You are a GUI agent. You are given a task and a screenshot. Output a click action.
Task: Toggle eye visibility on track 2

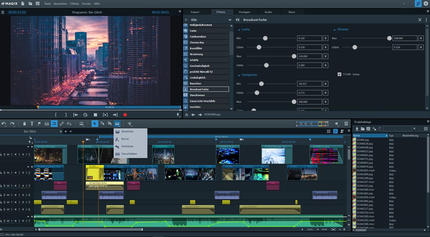click(8, 173)
